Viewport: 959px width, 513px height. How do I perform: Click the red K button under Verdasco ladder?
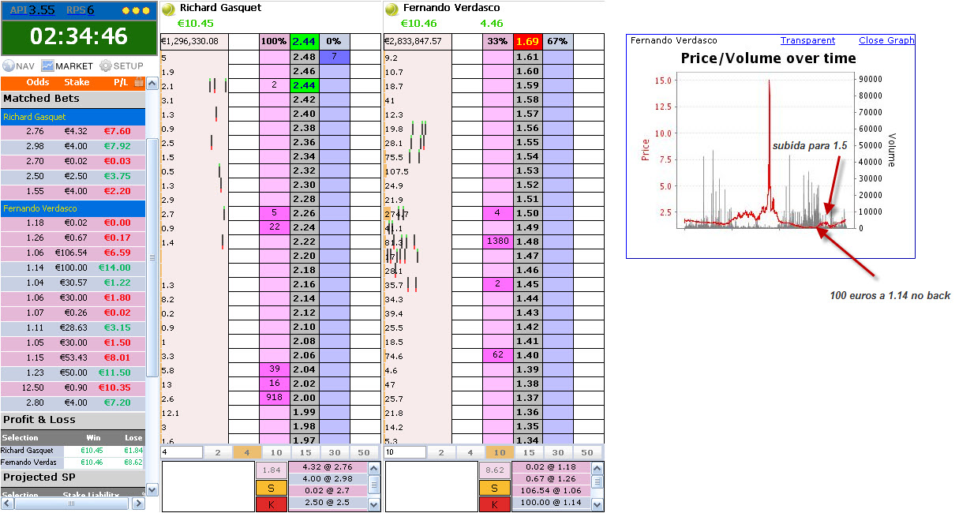[494, 504]
